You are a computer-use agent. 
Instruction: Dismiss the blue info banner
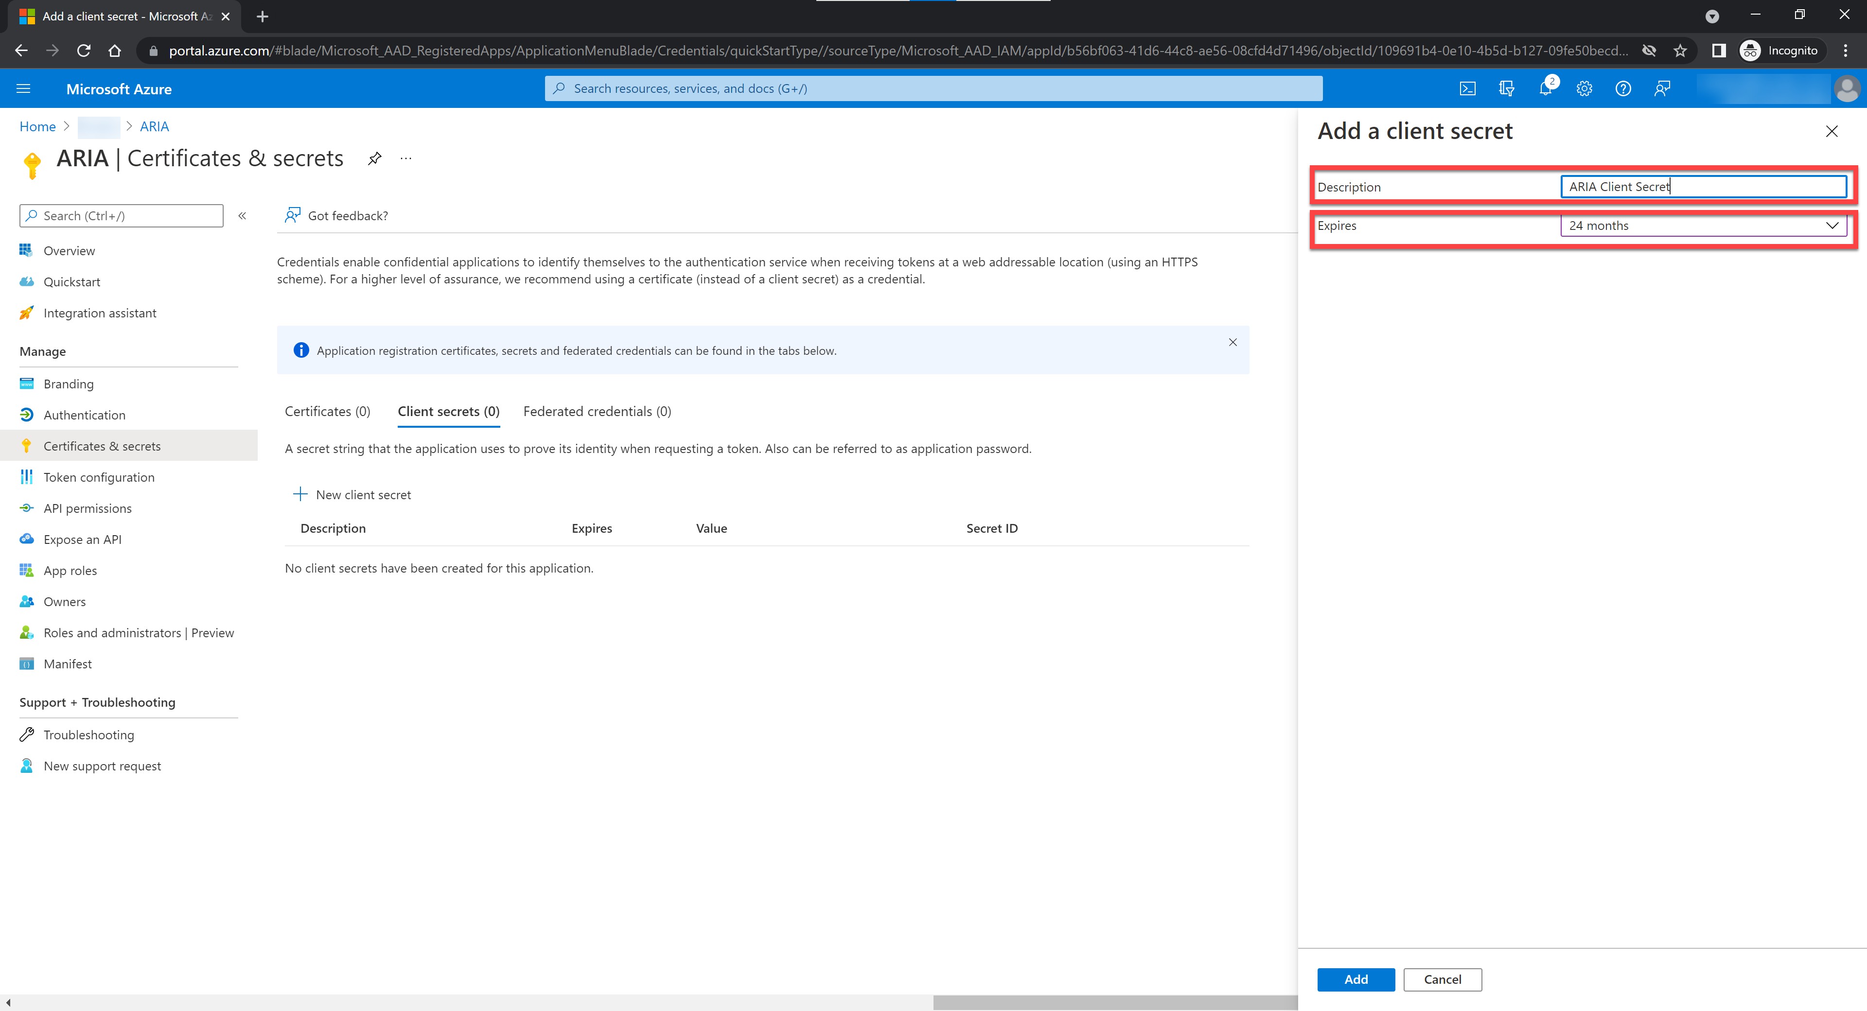tap(1232, 342)
